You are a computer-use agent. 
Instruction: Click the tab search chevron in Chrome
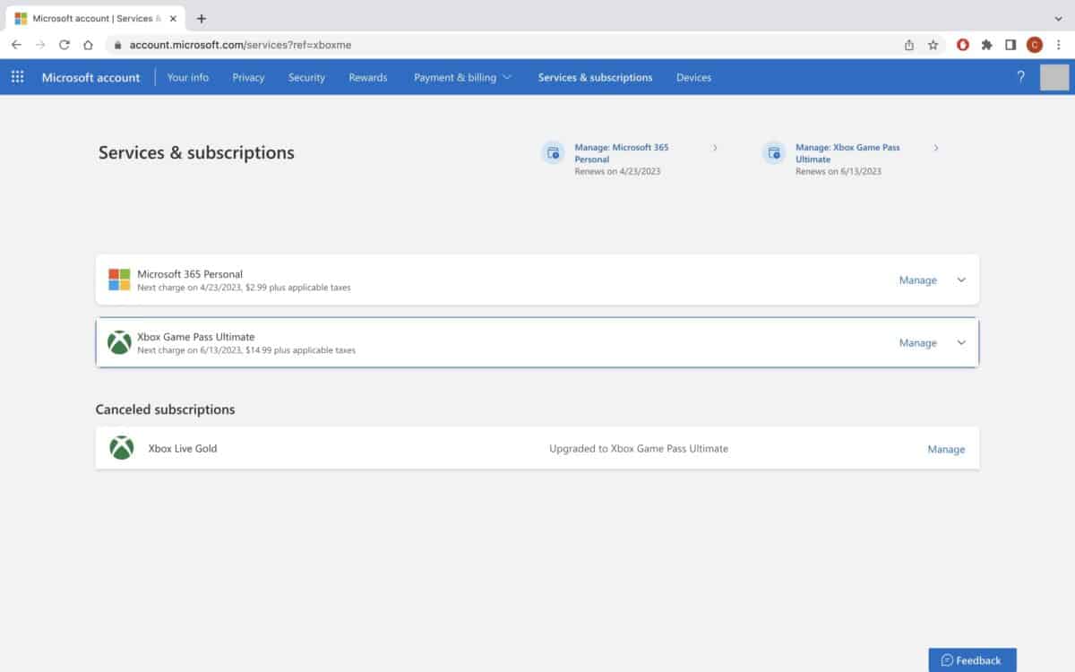1058,18
